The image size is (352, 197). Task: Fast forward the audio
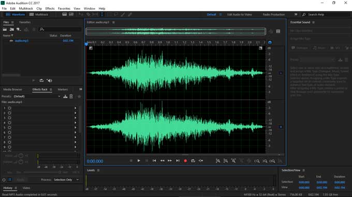tap(170, 160)
